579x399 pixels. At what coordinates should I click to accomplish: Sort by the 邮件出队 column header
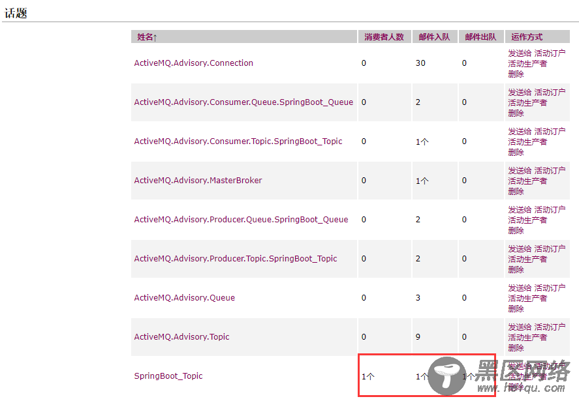tap(480, 37)
